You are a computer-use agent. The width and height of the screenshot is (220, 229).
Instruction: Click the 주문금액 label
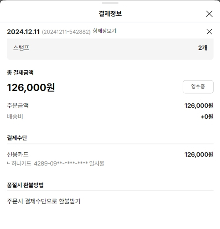(18, 106)
